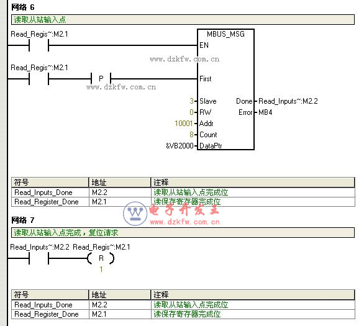Click the Done output operand Read_Inputs~:M2.2

(x=288, y=101)
